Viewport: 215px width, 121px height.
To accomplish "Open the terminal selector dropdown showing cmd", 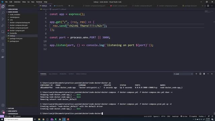I will tap(183, 74).
